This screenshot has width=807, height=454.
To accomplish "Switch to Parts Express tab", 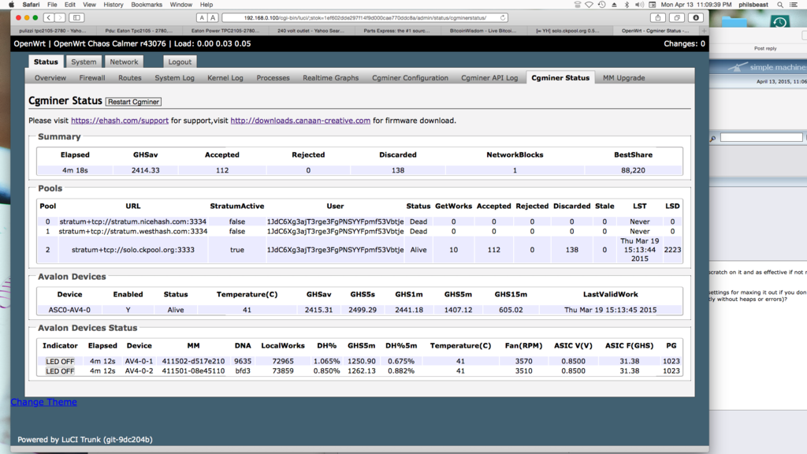I will pos(397,31).
